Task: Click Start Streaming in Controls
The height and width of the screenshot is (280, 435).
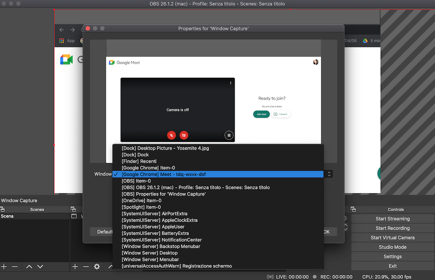Action: point(393,219)
